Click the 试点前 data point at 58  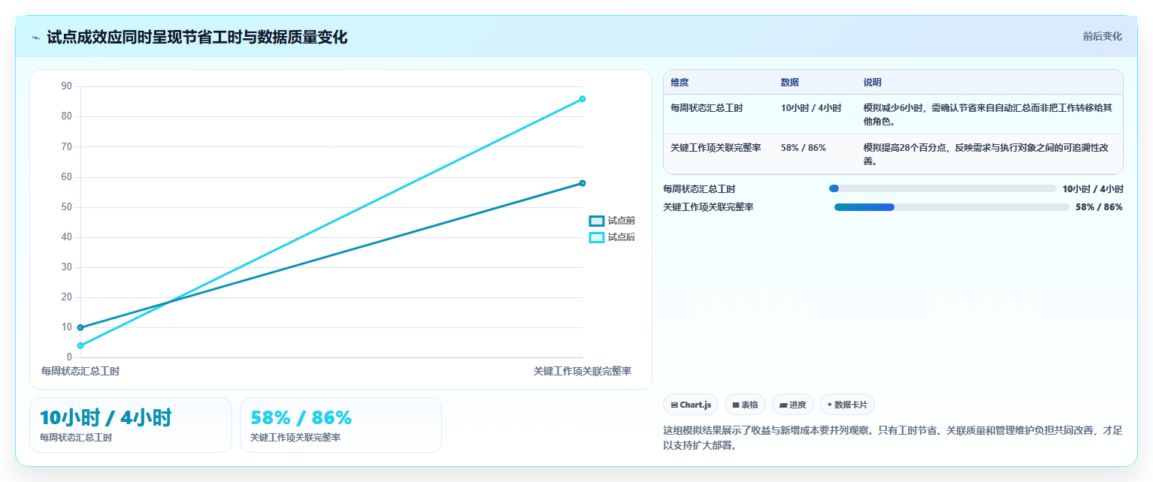coord(583,183)
